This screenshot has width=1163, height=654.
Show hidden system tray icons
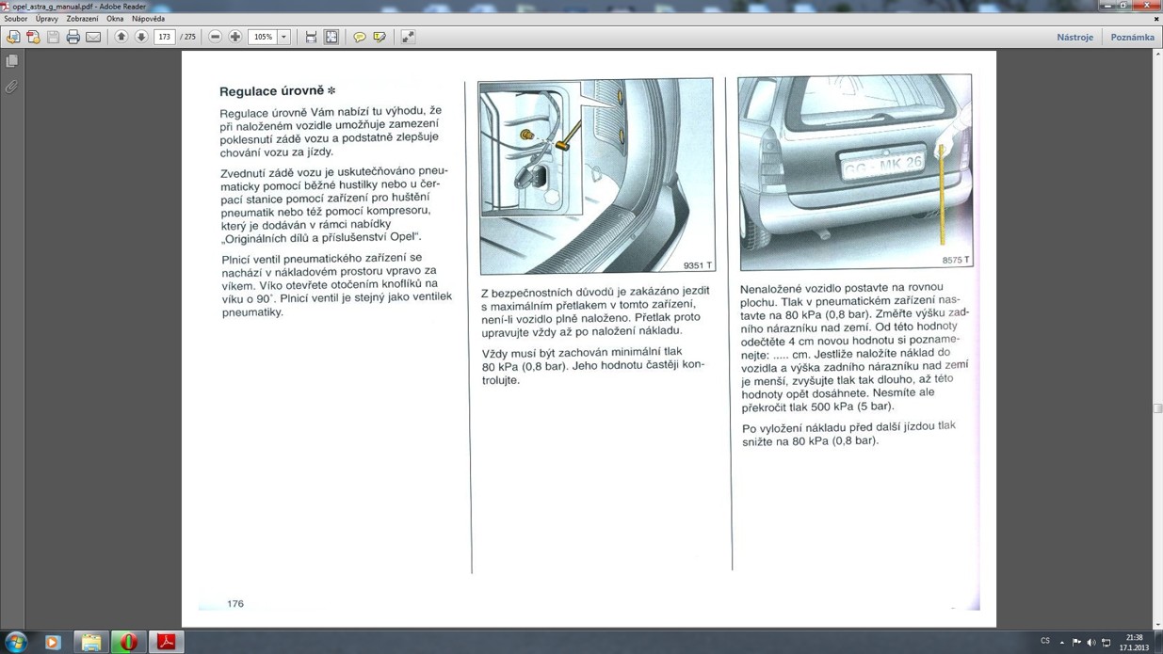1061,642
